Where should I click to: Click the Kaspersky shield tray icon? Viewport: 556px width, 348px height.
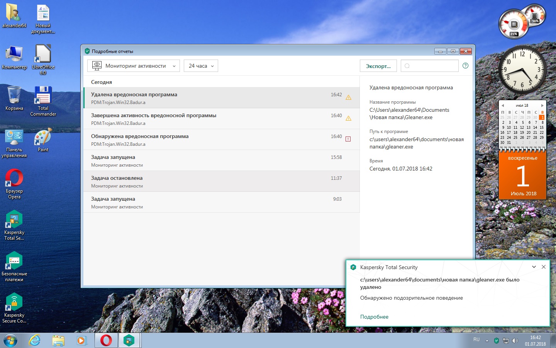(x=497, y=341)
